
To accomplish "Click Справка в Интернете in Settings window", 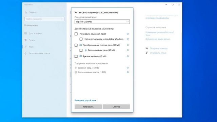I will coord(156,27).
